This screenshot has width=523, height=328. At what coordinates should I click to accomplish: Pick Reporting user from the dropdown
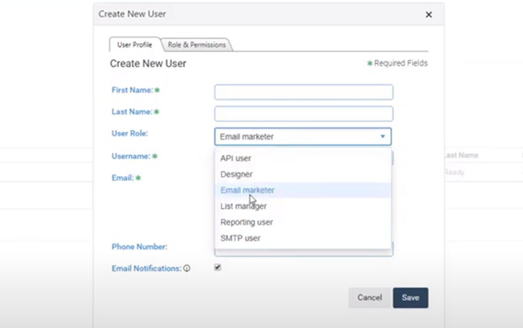tap(246, 222)
